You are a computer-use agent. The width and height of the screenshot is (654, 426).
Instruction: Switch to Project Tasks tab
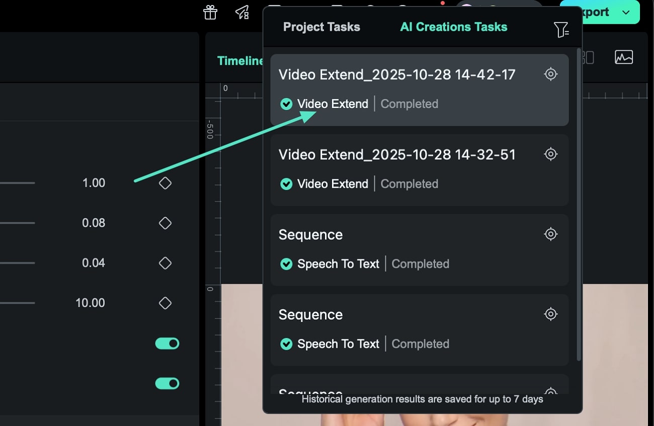coord(321,27)
